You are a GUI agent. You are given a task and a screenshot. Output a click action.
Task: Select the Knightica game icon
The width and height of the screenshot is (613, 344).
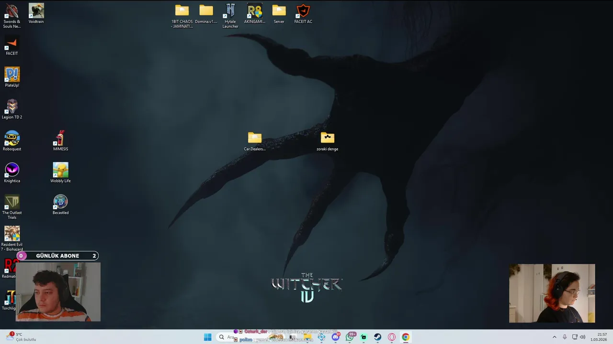[12, 173]
